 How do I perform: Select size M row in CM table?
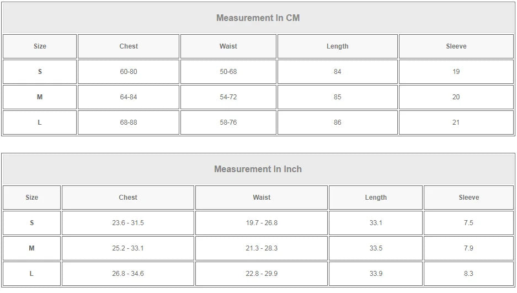click(x=258, y=97)
